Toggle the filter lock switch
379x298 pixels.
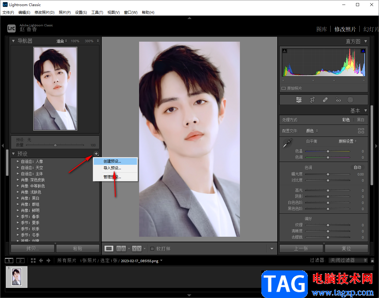point(372,260)
